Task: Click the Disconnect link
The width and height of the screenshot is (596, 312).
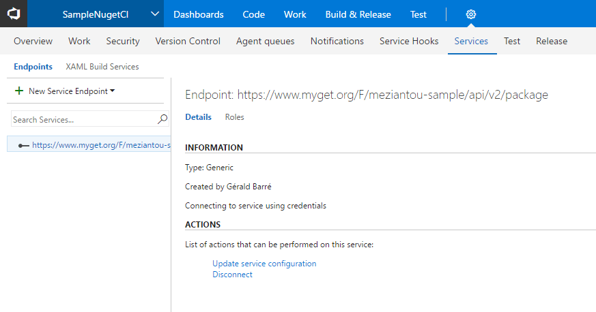Action: click(x=232, y=275)
